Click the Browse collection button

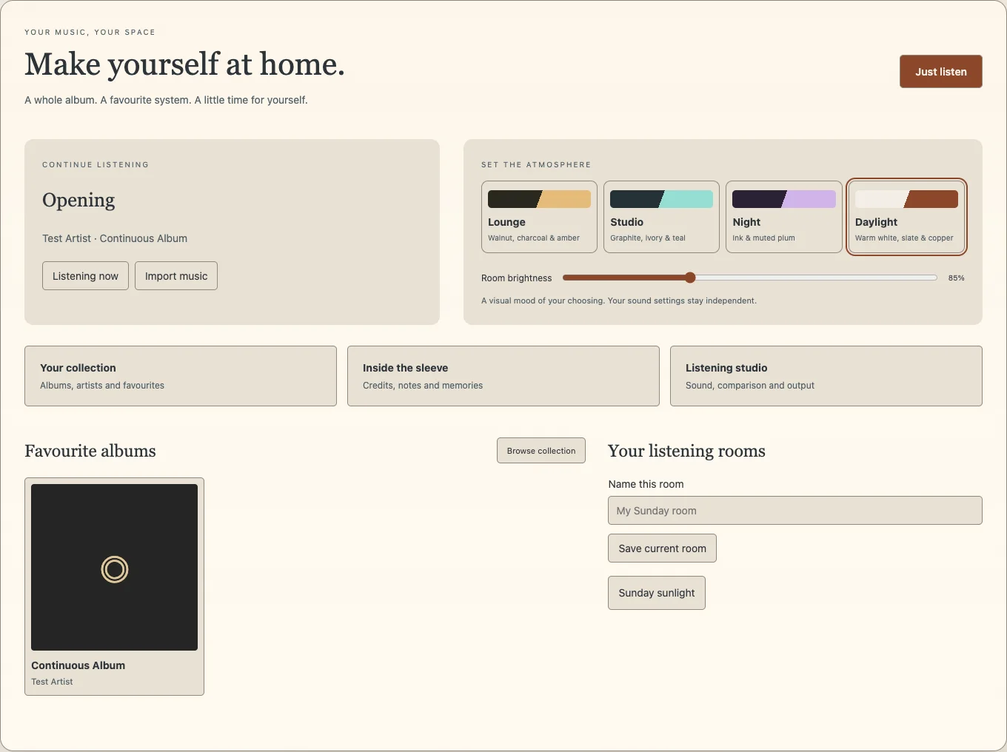[541, 451]
